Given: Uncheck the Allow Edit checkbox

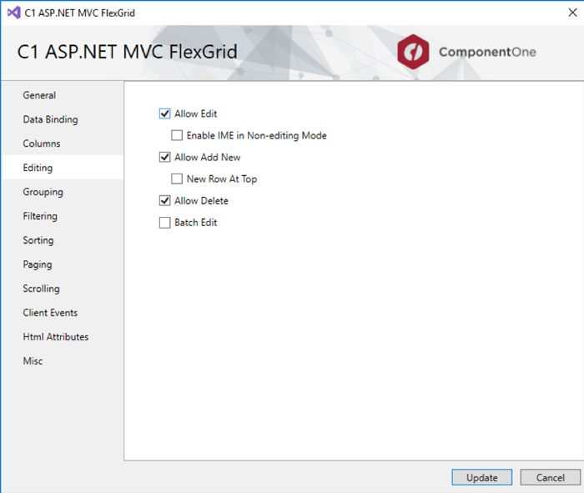Looking at the screenshot, I should click(x=164, y=113).
